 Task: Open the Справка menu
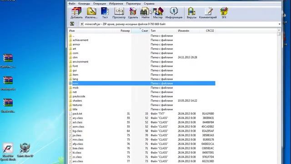149,4
